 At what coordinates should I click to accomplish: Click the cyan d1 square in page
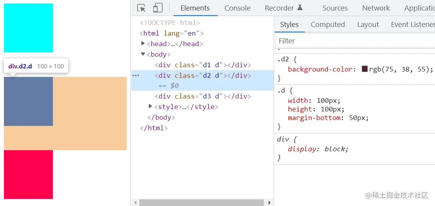click(x=28, y=28)
